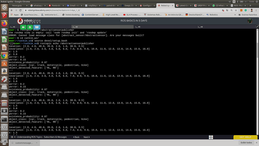The height and width of the screenshot is (146, 259).
Task: Click the fullscreen arrow icon top right
Action: click(257, 26)
